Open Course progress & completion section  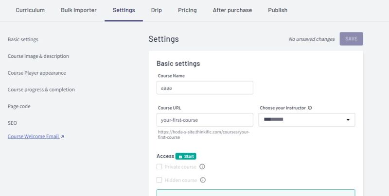(41, 90)
